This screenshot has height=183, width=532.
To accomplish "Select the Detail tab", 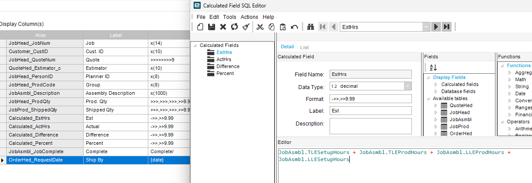I will coord(287,47).
